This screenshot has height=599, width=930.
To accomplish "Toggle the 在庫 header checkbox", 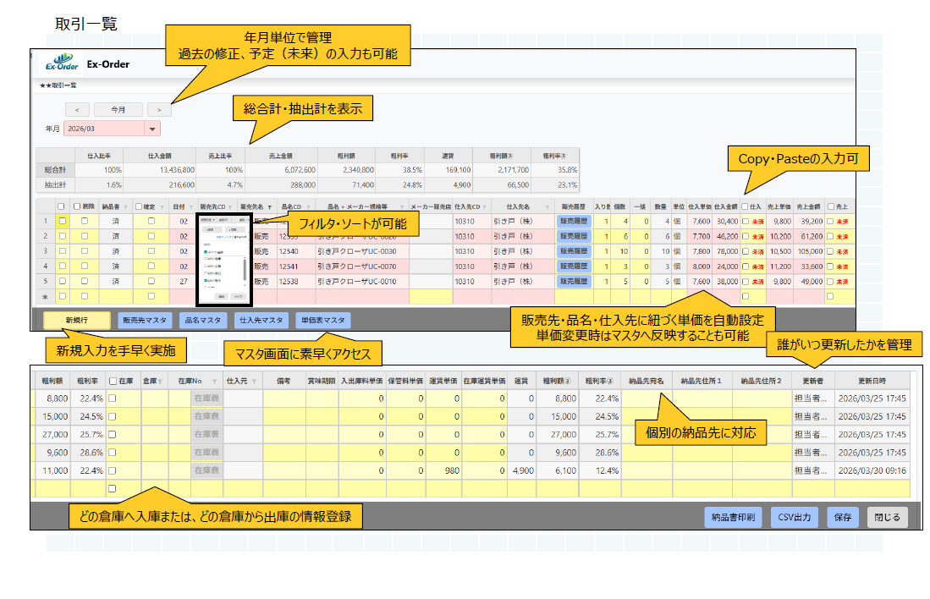I will 112,381.
